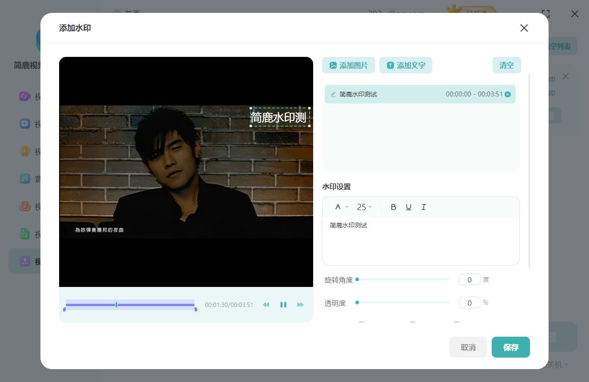Clear all watermarks with 清空
The image size is (589, 382).
[506, 65]
